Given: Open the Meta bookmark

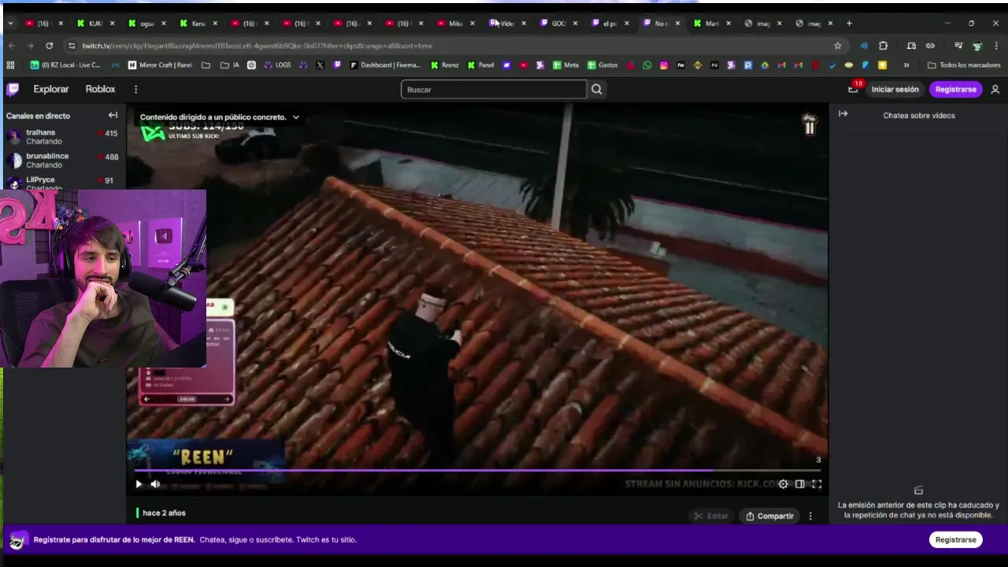Looking at the screenshot, I should point(565,65).
